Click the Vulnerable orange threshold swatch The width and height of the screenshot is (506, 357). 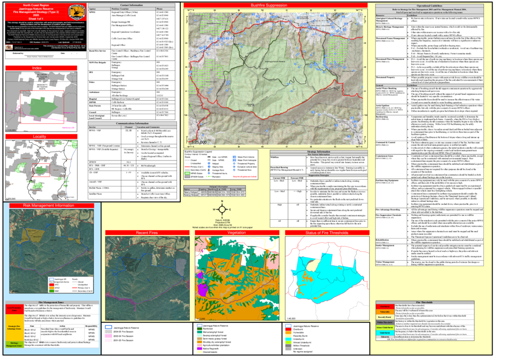[x=288, y=332]
